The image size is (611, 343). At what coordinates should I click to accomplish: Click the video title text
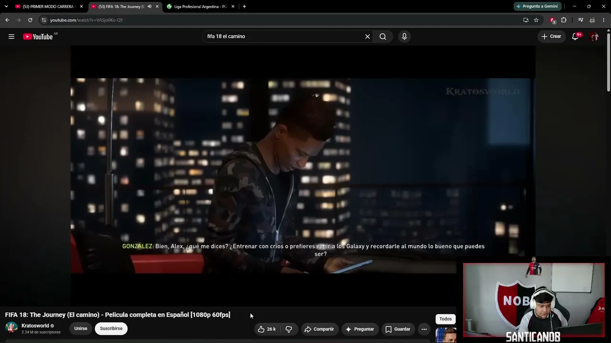pyautogui.click(x=117, y=315)
